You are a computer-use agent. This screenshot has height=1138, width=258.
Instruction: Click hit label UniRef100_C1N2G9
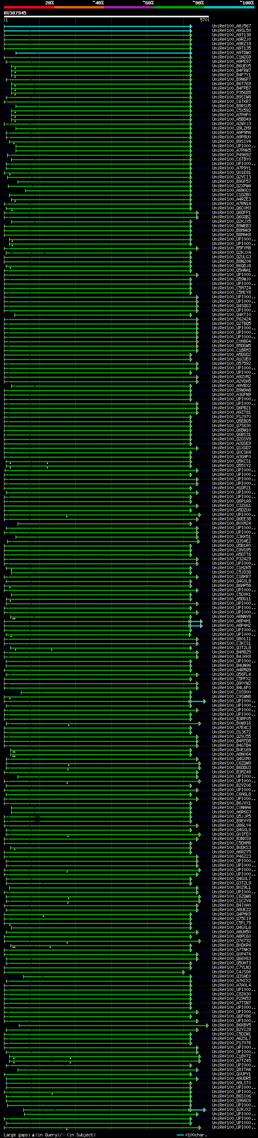[231, 57]
